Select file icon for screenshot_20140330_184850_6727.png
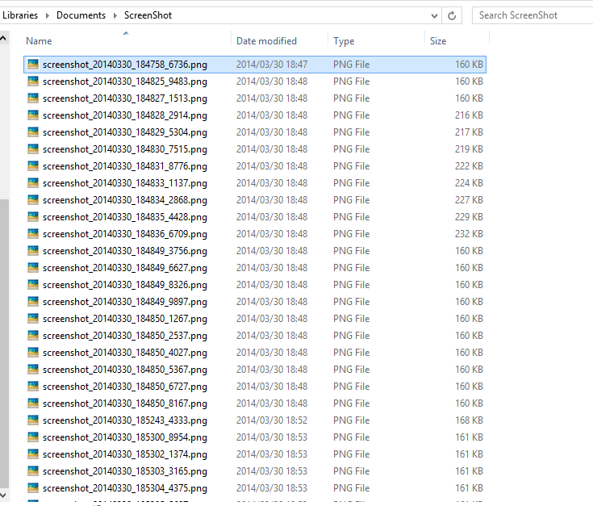The width and height of the screenshot is (593, 506). point(33,386)
